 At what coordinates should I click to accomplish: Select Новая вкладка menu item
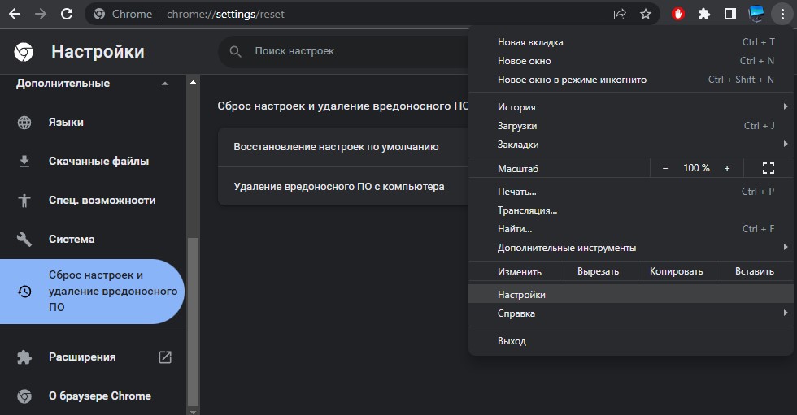pyautogui.click(x=630, y=42)
